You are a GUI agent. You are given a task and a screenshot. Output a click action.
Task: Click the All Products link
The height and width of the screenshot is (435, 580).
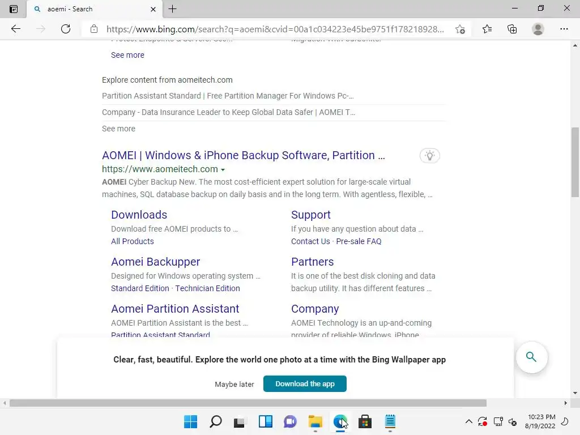click(133, 241)
